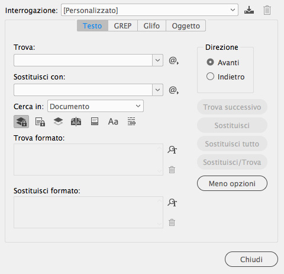Viewport: 284px width, 274px height.
Task: Toggle case sensitive Aa icon
Action: tap(113, 122)
